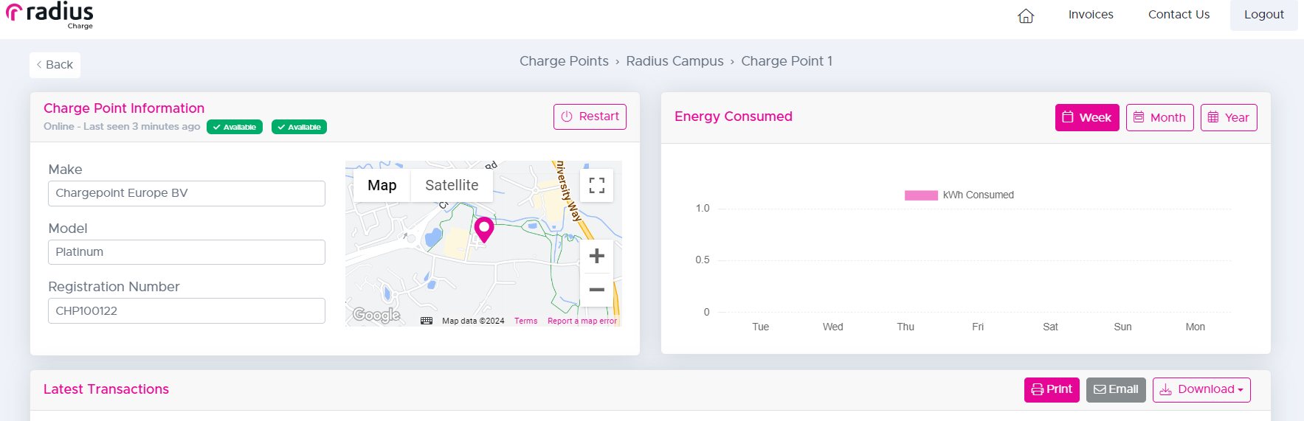Open map keyboard shortcuts icon
The width and height of the screenshot is (1304, 421).
point(427,321)
